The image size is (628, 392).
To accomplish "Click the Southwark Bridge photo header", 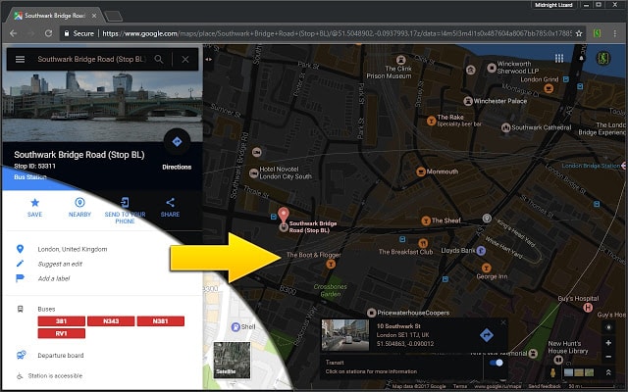I will (102, 106).
